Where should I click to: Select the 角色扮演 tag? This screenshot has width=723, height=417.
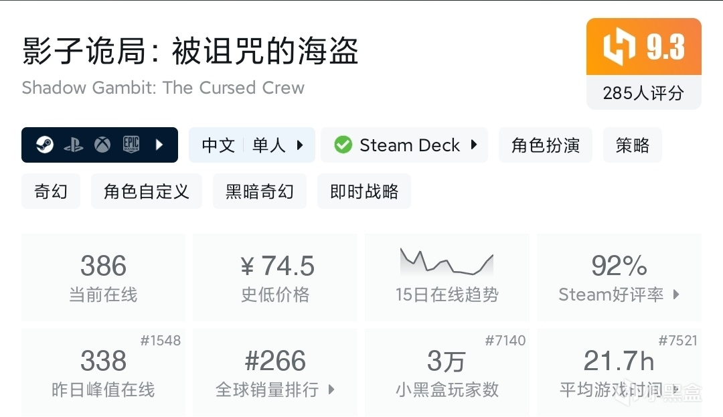click(x=545, y=145)
